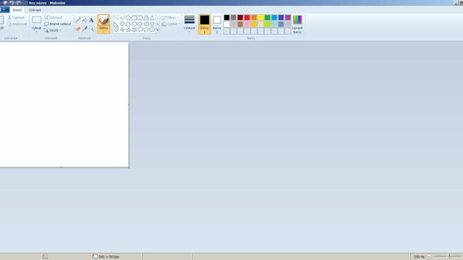Activate Barva 2 background color
463x260 pixels.
coord(217,24)
